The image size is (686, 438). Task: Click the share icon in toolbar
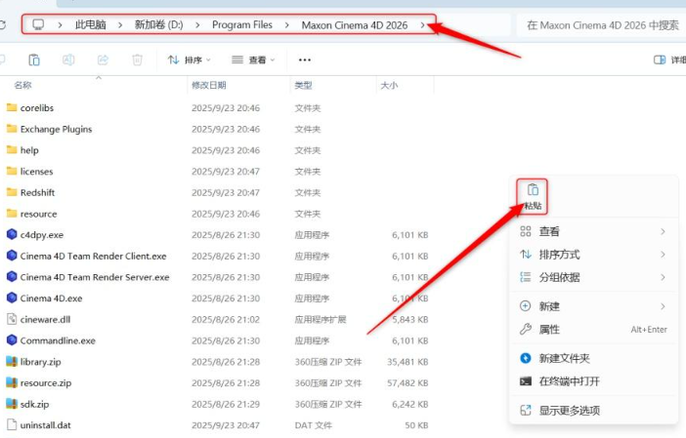(103, 60)
